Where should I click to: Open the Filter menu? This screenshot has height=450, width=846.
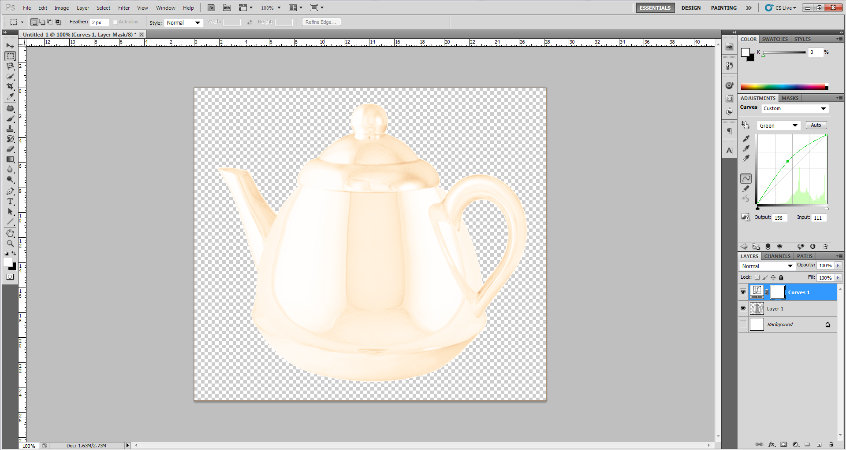(124, 8)
